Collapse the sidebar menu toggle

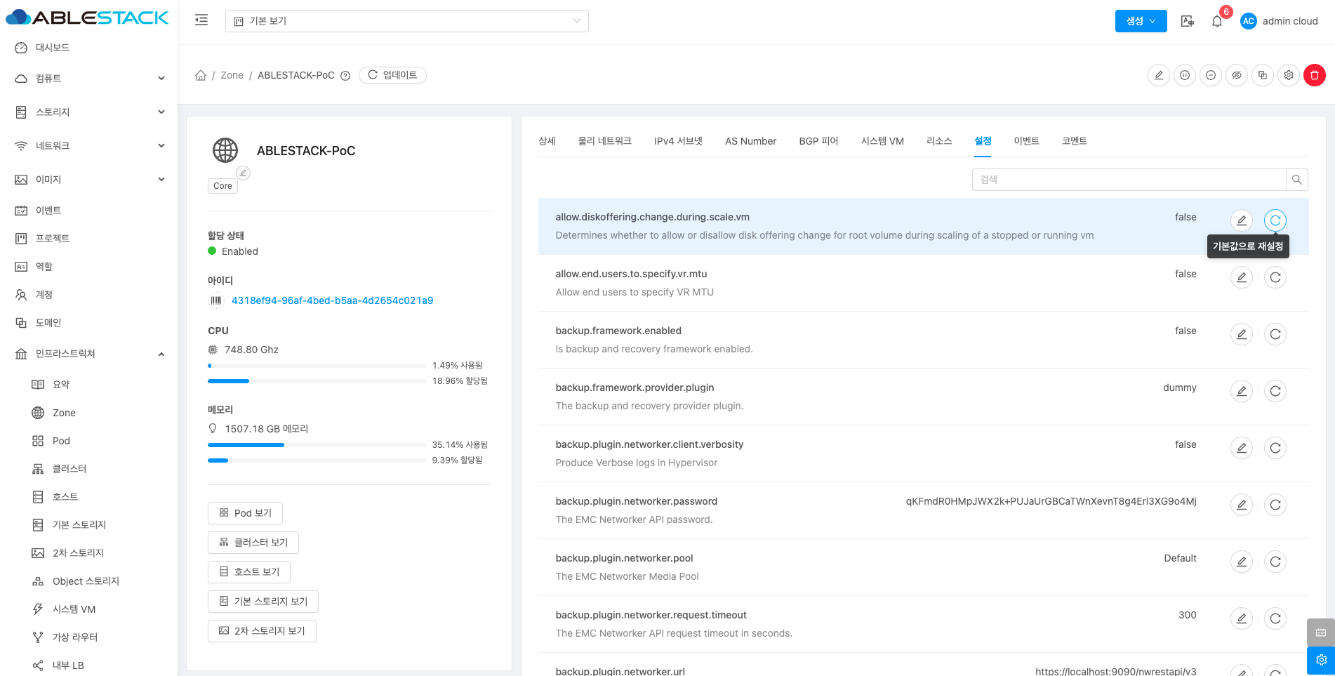point(201,20)
